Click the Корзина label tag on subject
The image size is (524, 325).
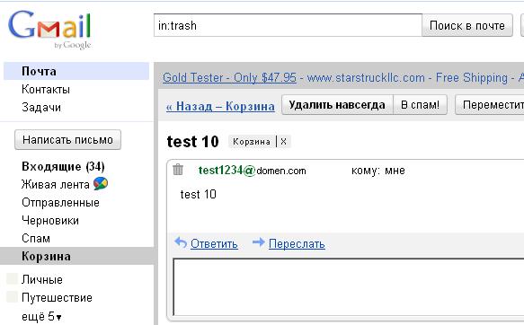tap(252, 142)
